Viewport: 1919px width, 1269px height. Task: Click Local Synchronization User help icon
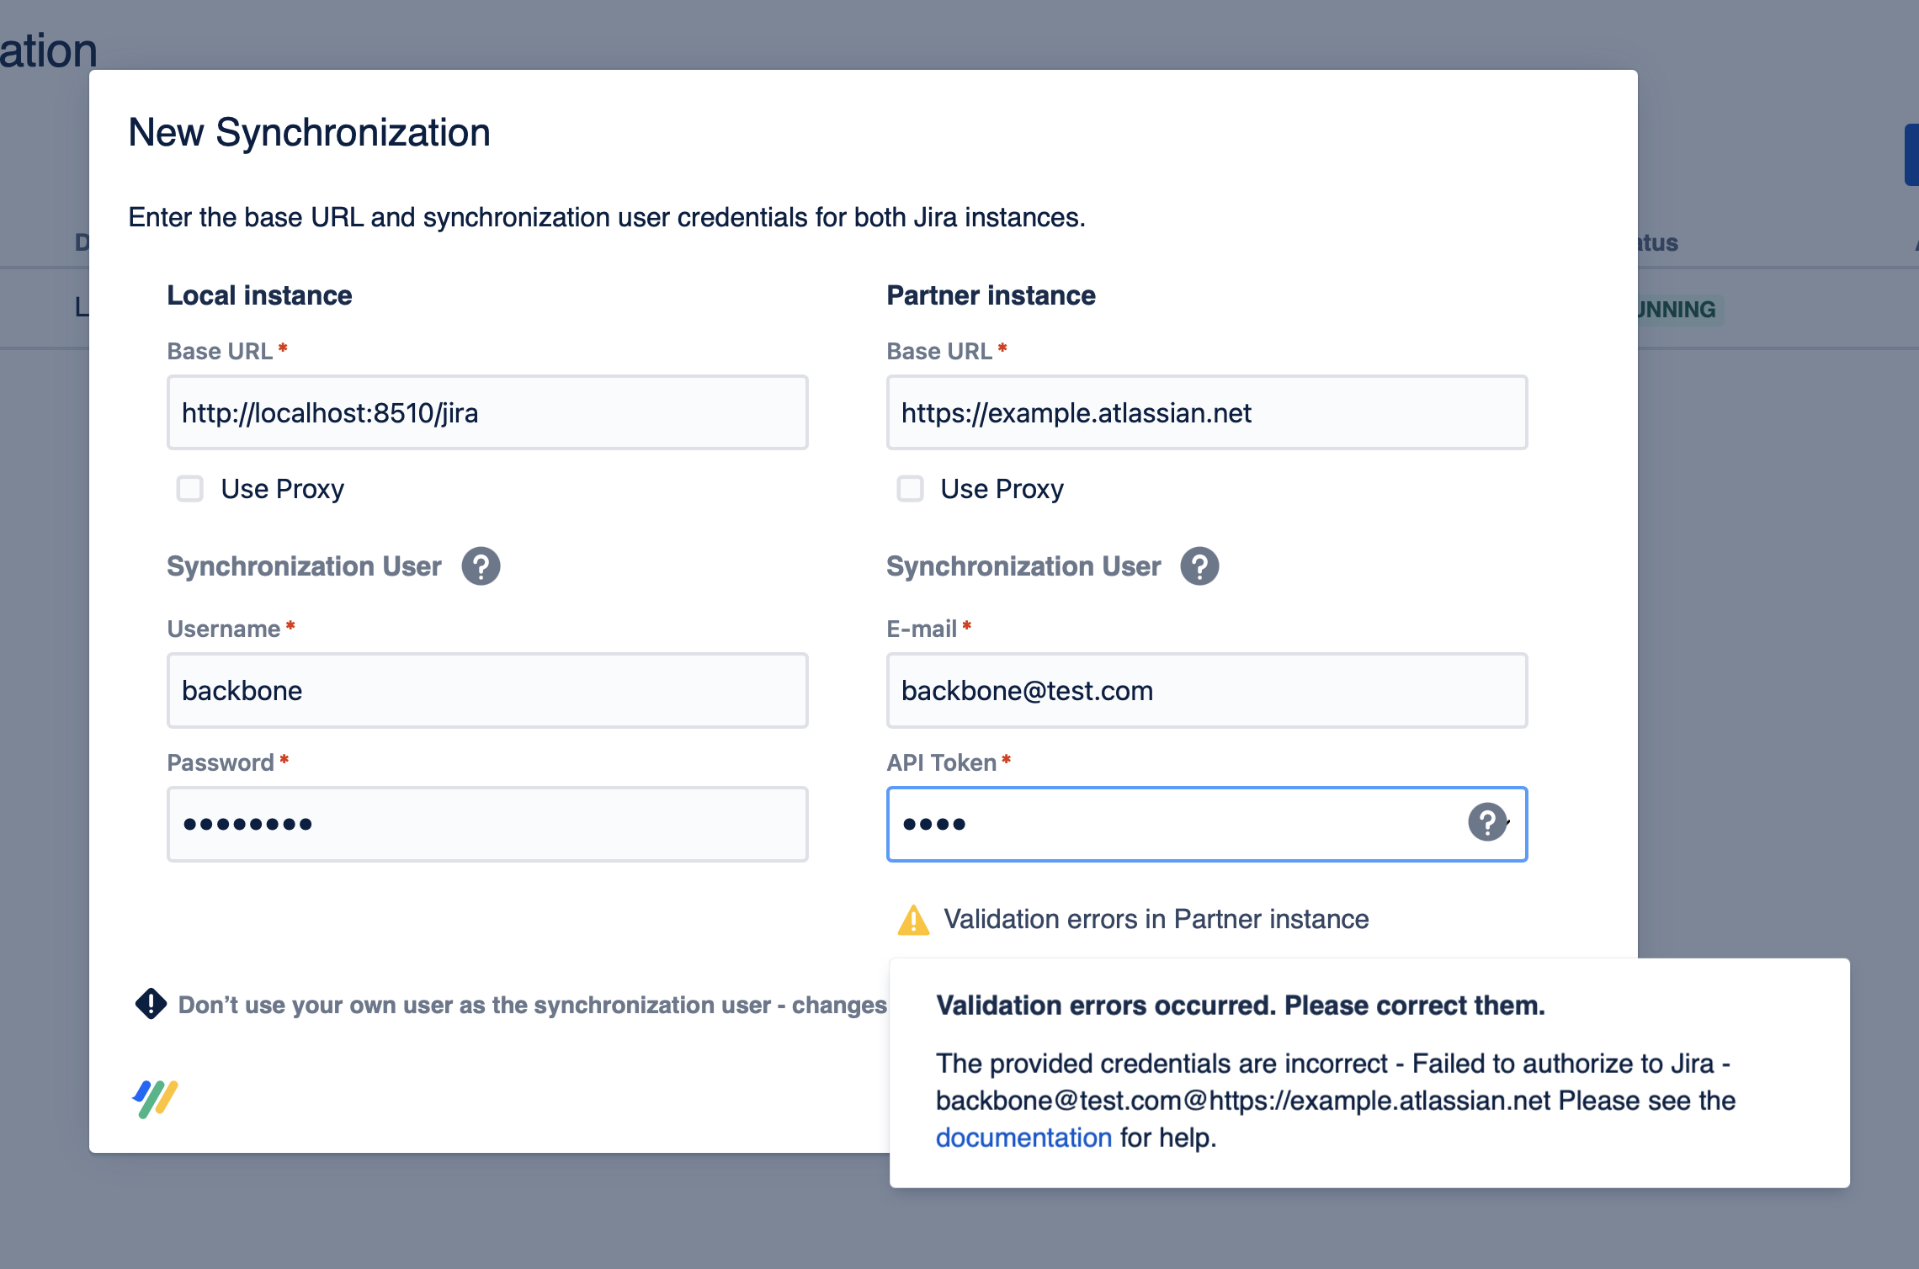click(x=481, y=566)
